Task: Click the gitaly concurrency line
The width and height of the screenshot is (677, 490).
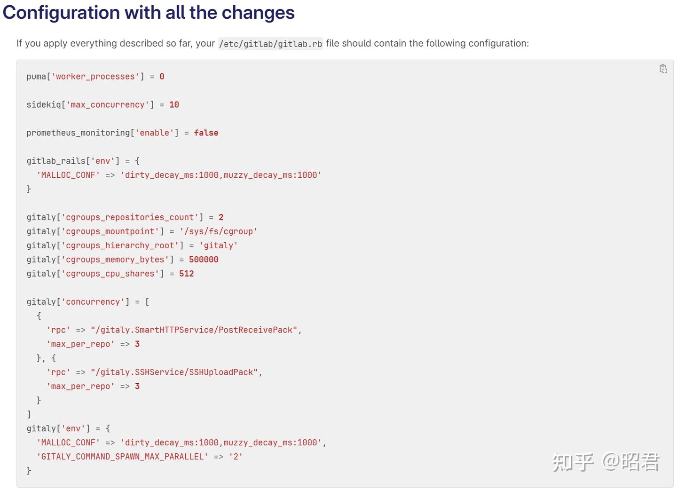Action: (88, 302)
